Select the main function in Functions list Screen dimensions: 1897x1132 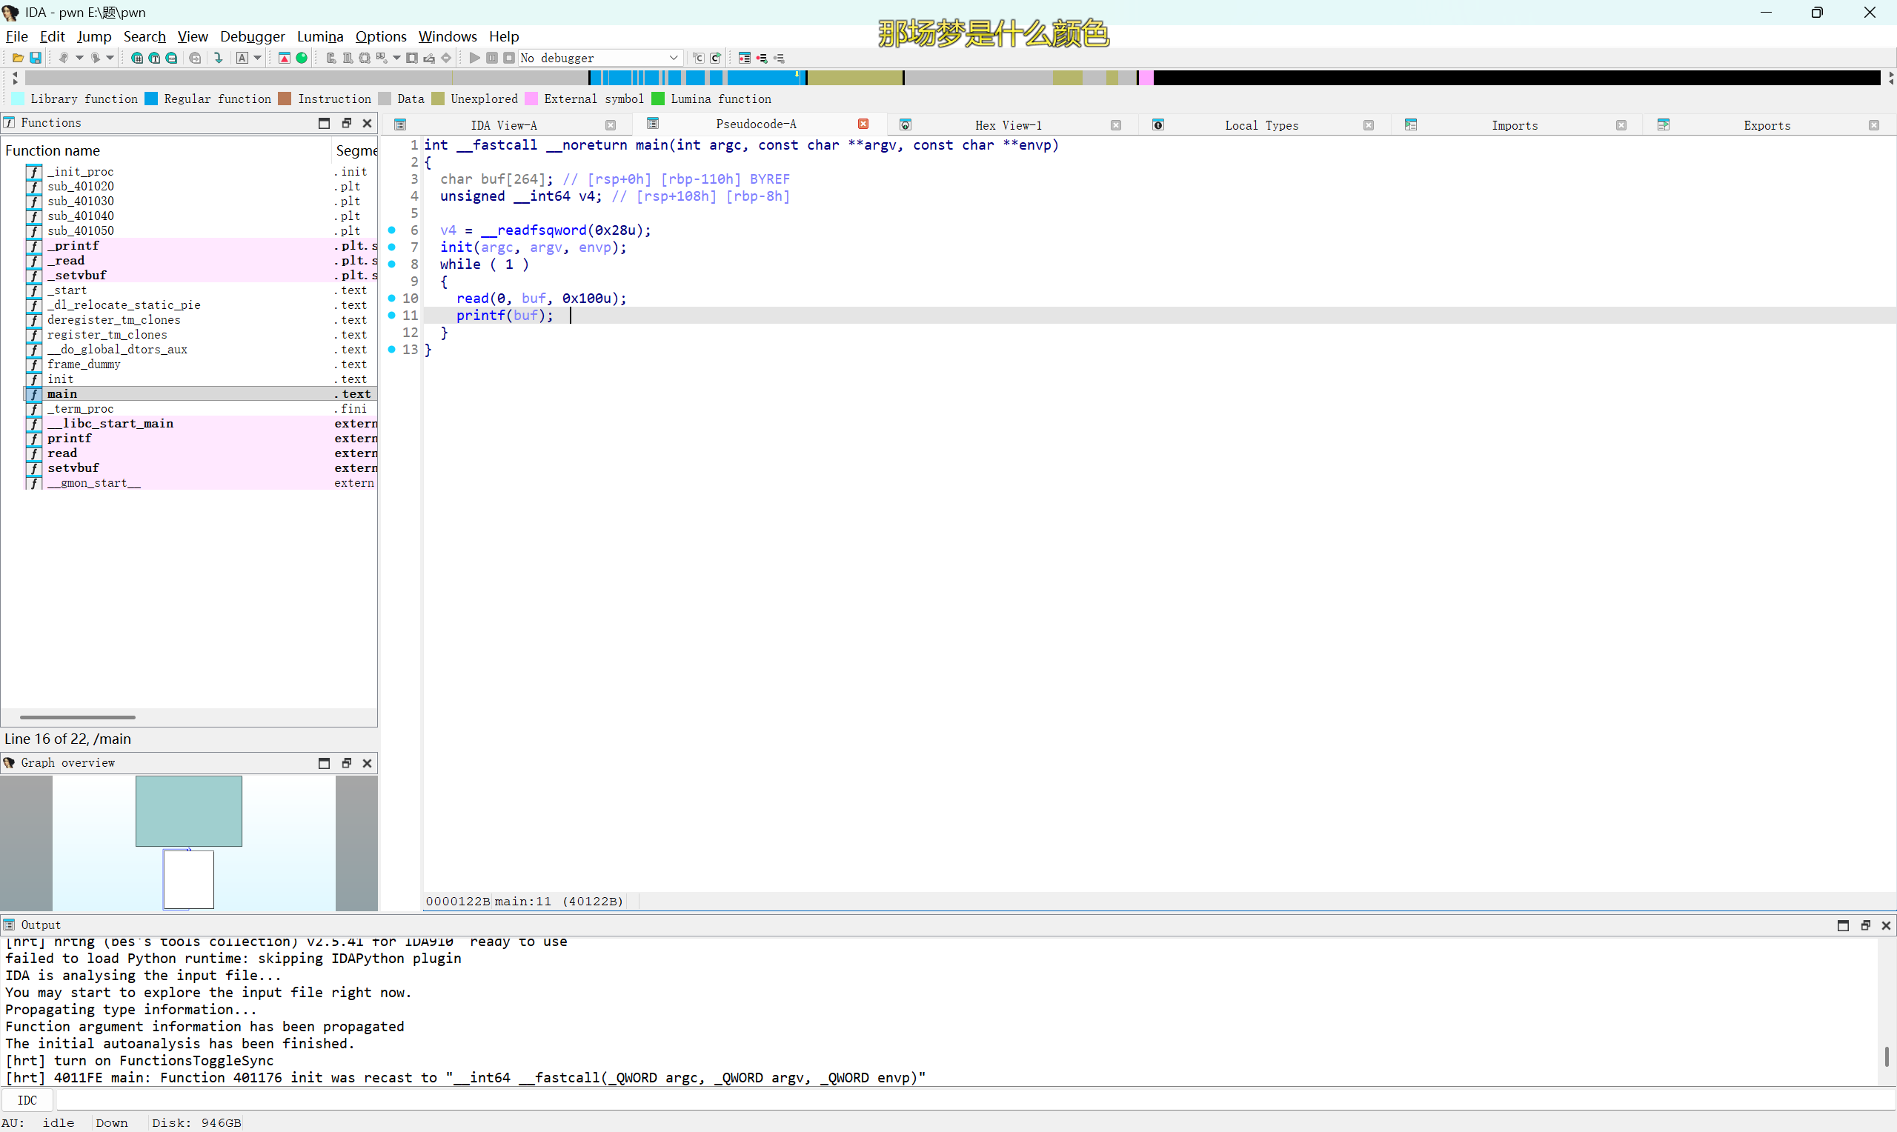pos(62,393)
